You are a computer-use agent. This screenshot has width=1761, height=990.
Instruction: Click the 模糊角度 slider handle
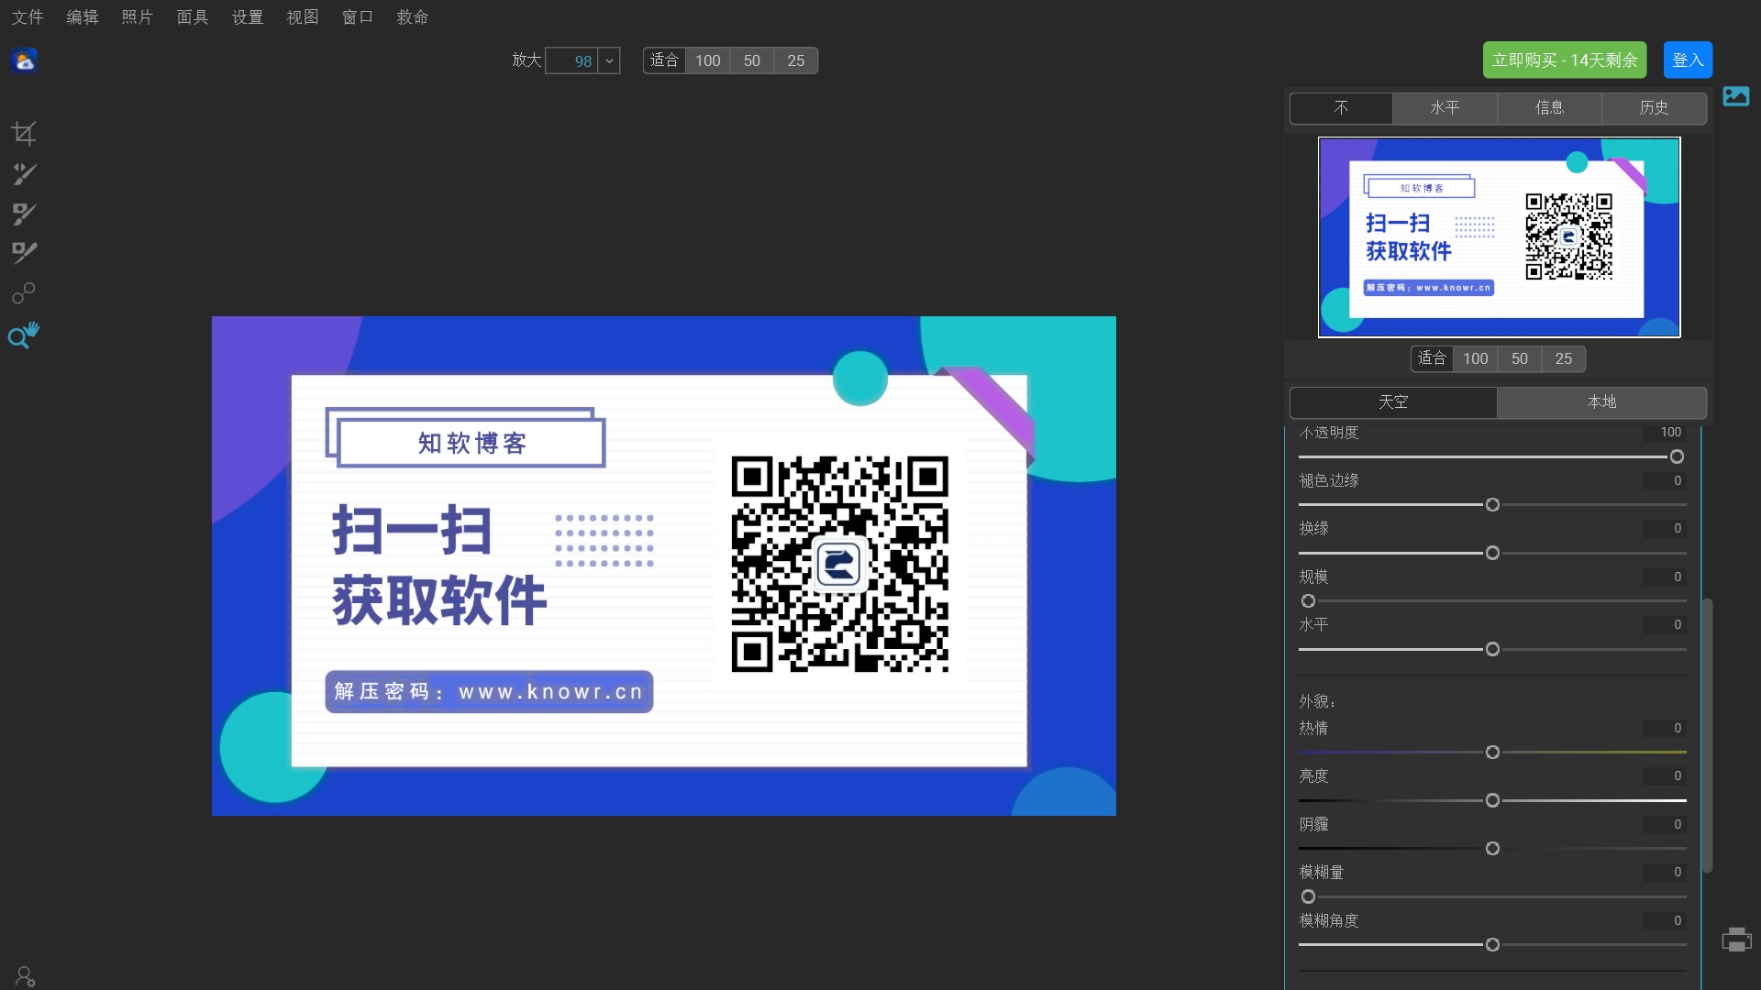pyautogui.click(x=1493, y=945)
